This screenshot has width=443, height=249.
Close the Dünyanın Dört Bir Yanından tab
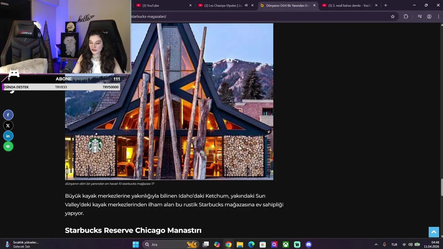click(314, 6)
